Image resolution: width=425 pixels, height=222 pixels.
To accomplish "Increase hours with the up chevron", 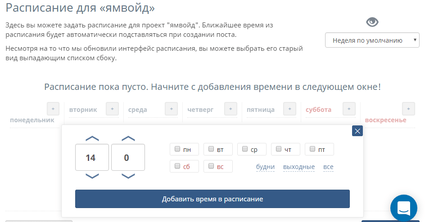I will [92, 138].
